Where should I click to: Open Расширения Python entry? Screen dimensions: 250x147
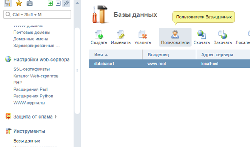tap(33, 96)
